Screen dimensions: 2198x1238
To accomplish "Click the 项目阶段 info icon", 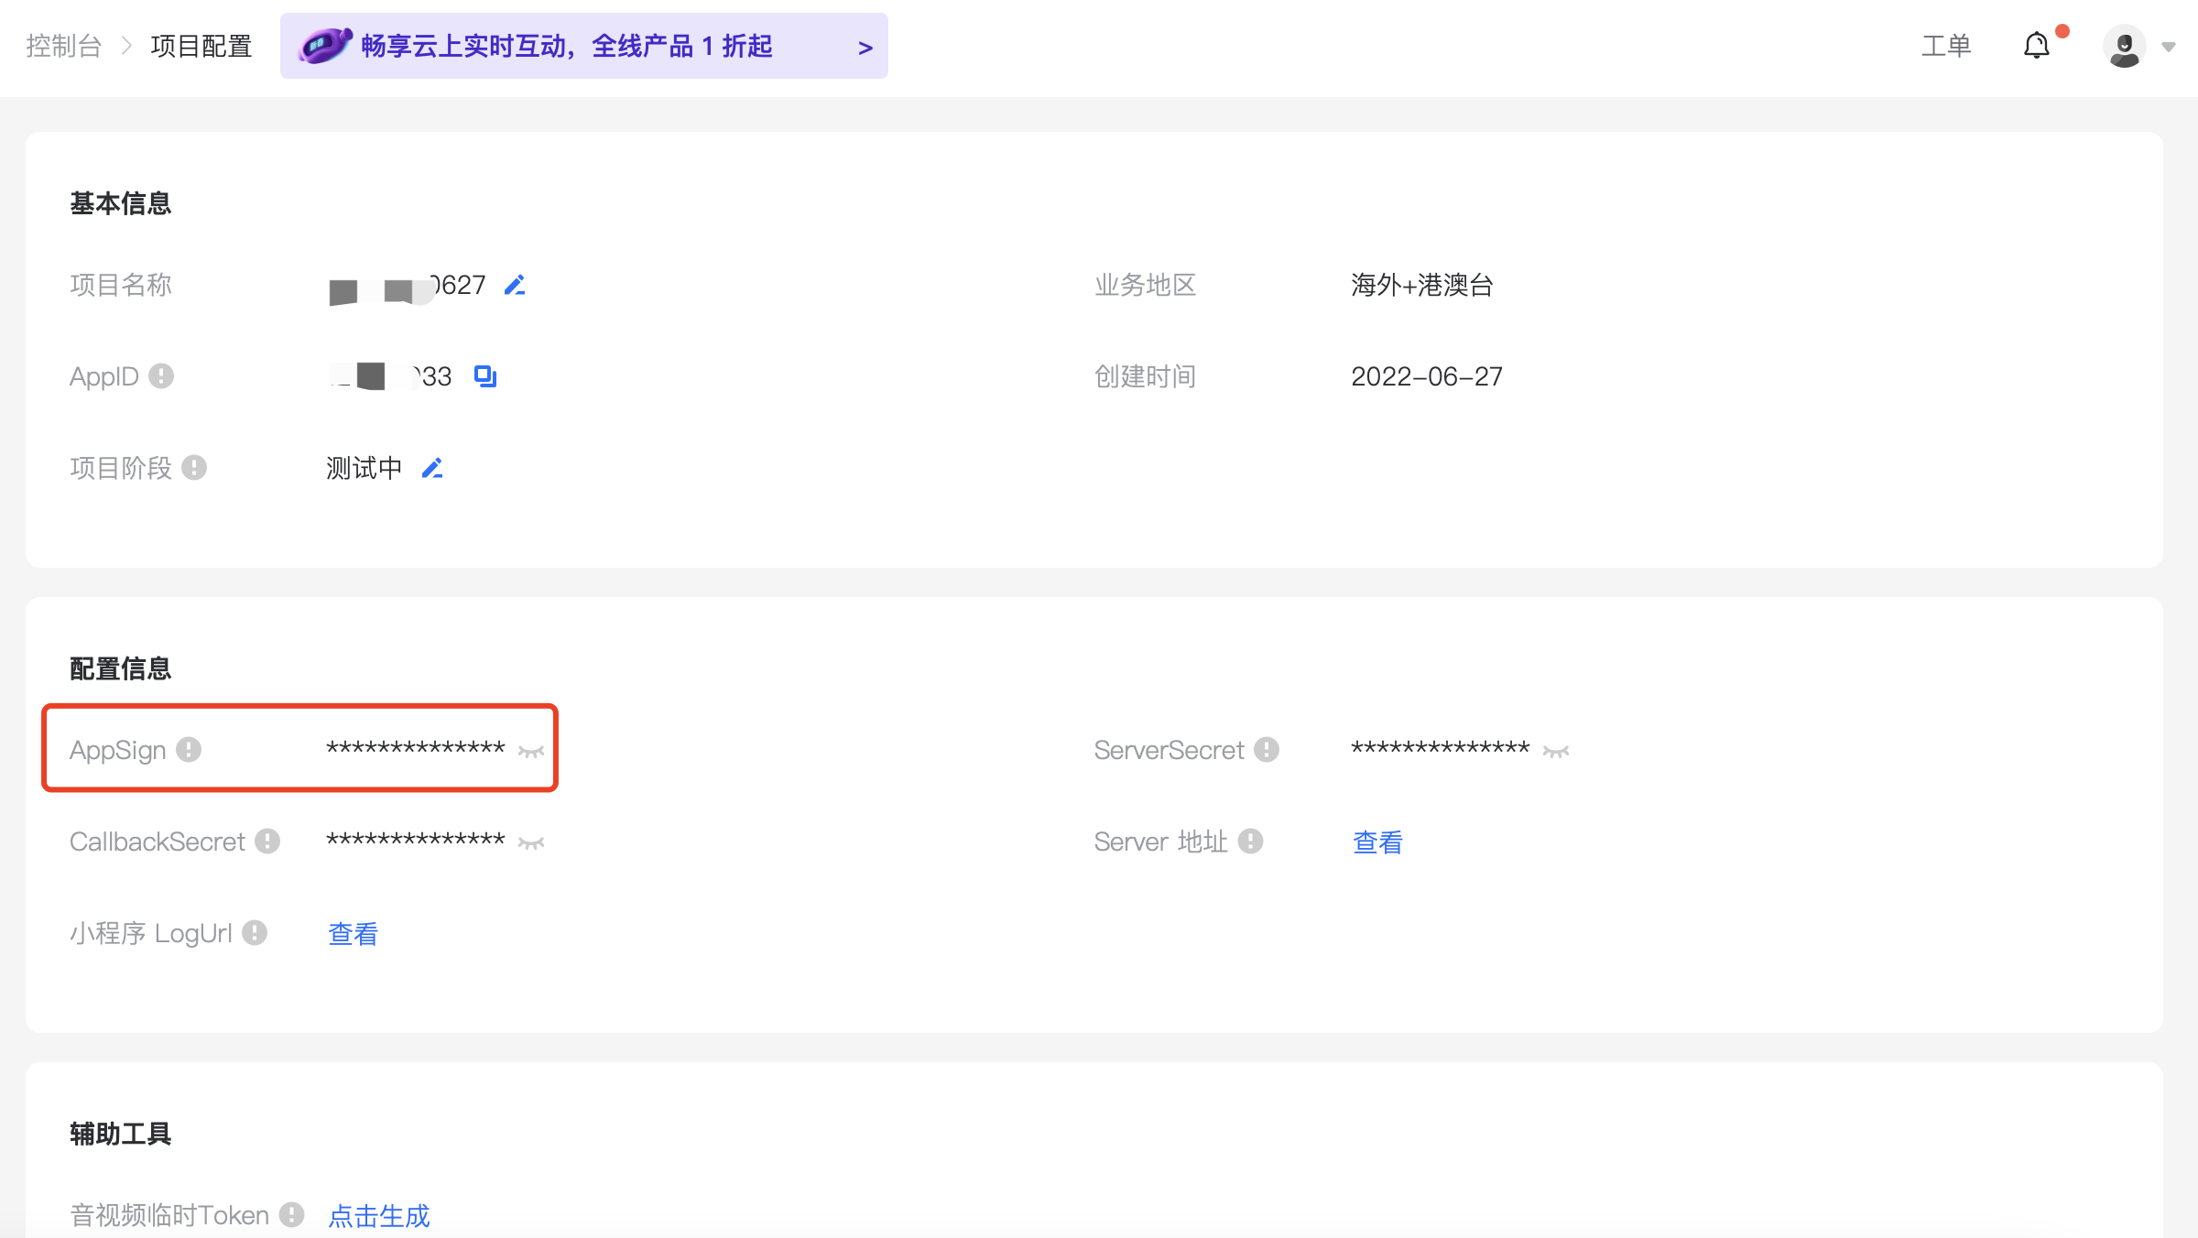I will pyautogui.click(x=194, y=468).
